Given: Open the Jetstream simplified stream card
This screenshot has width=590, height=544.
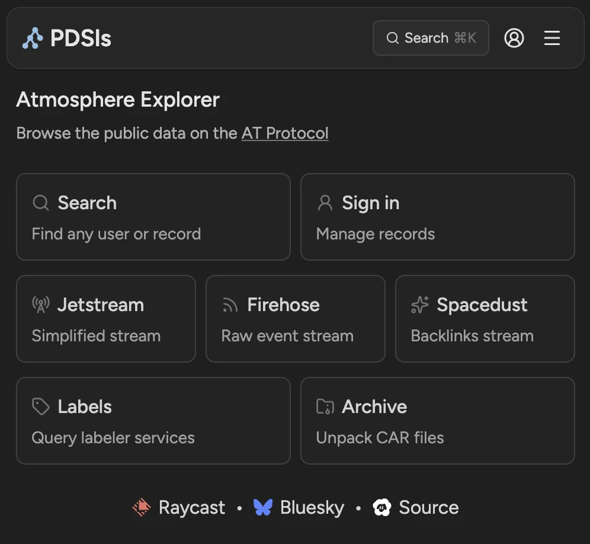Looking at the screenshot, I should click(x=105, y=319).
